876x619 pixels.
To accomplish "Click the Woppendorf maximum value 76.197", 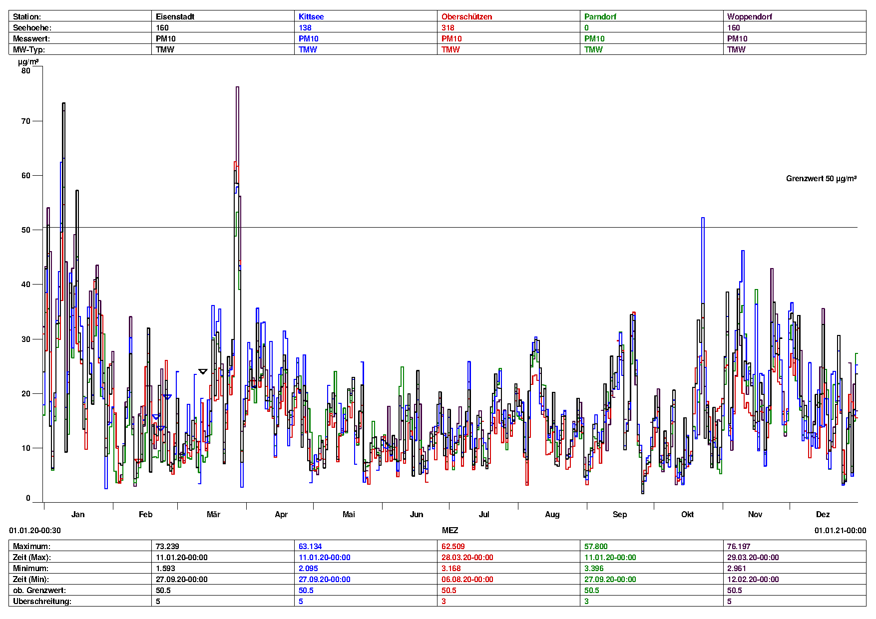I will pyautogui.click(x=739, y=546).
